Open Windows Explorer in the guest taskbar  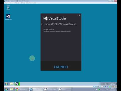pos(12,84)
